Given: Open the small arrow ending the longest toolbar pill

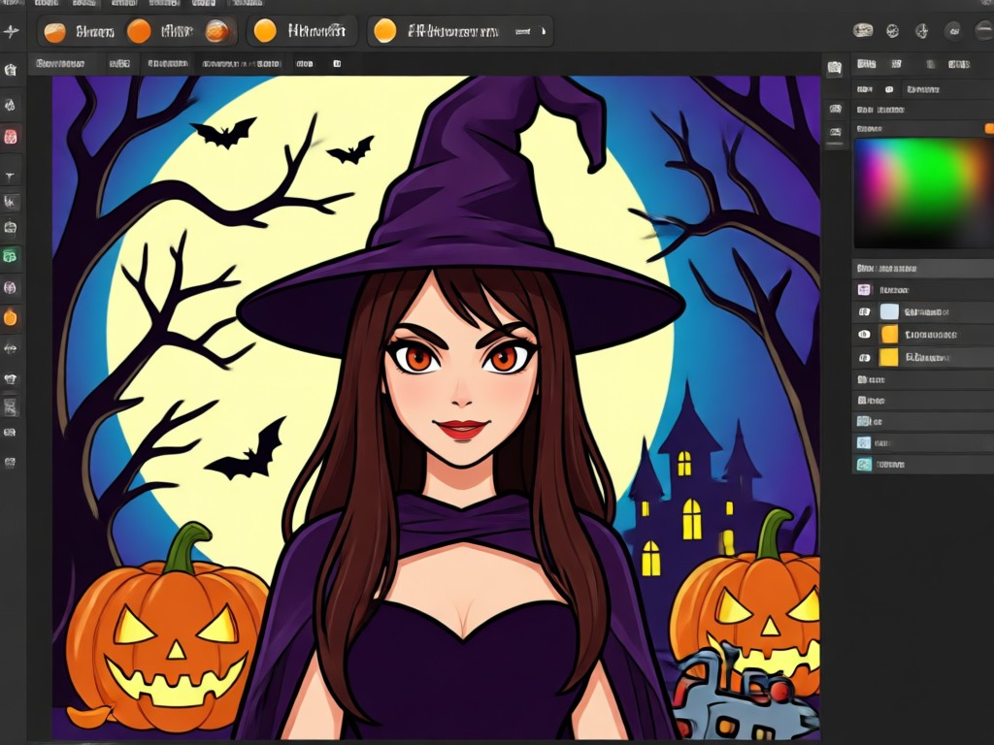Looking at the screenshot, I should coord(543,30).
